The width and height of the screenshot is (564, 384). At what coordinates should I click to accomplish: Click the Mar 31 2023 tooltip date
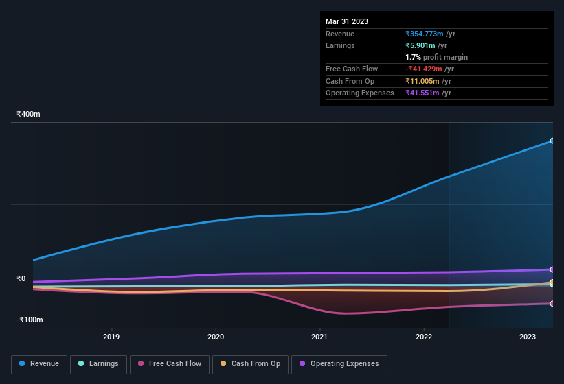pyautogui.click(x=347, y=21)
